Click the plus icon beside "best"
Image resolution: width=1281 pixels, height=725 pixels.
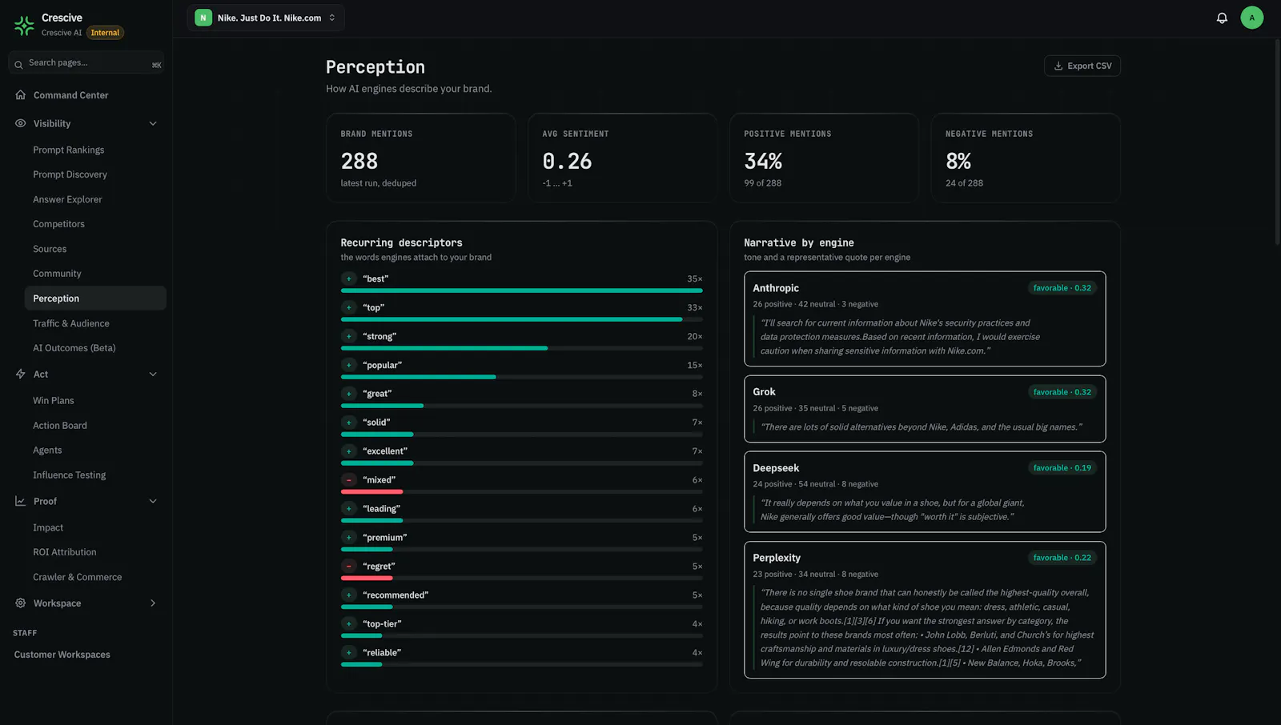click(349, 278)
